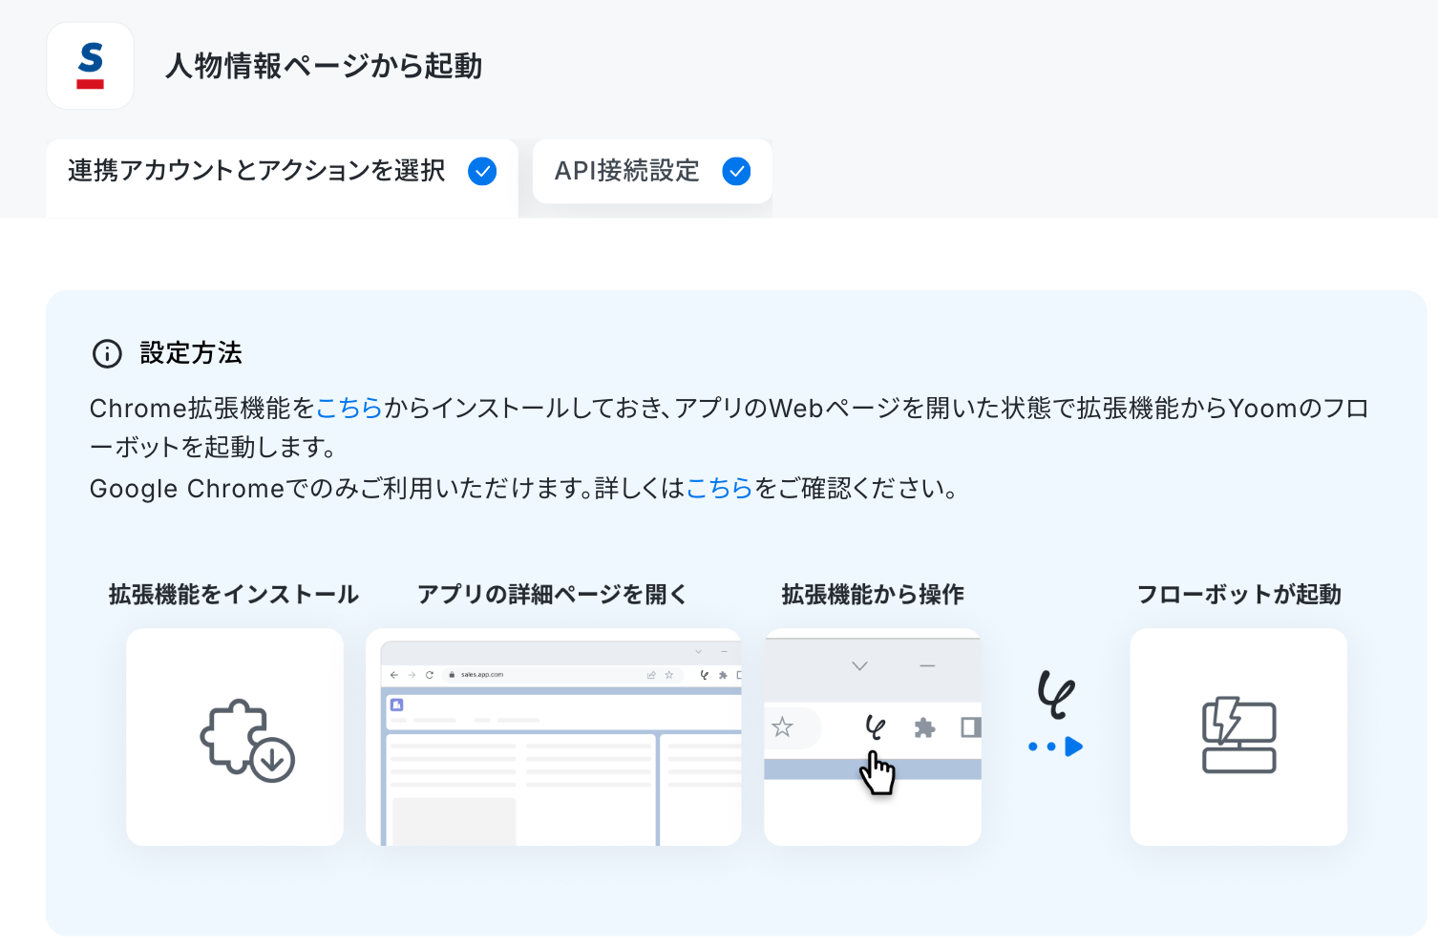This screenshot has height=947, width=1438.
Task: Click the flow bot lightning icon
Action: (x=1239, y=735)
